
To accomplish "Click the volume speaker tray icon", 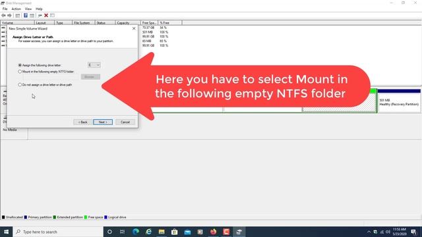I will coord(388,232).
